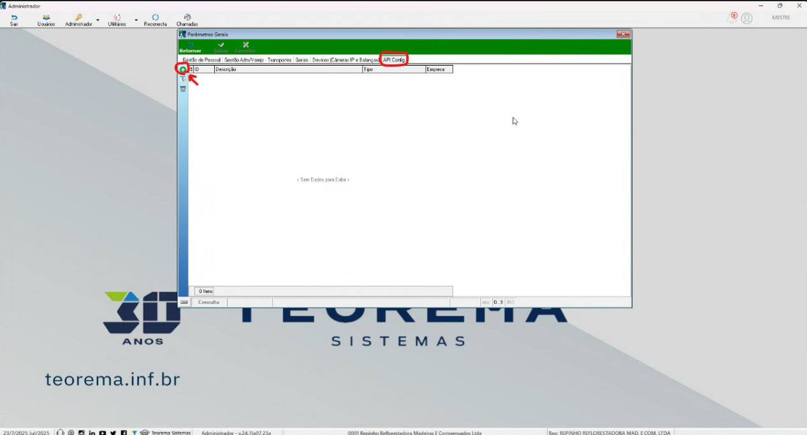This screenshot has width=807, height=435.
Task: Click the keyboard icon in status bar
Action: 184,302
